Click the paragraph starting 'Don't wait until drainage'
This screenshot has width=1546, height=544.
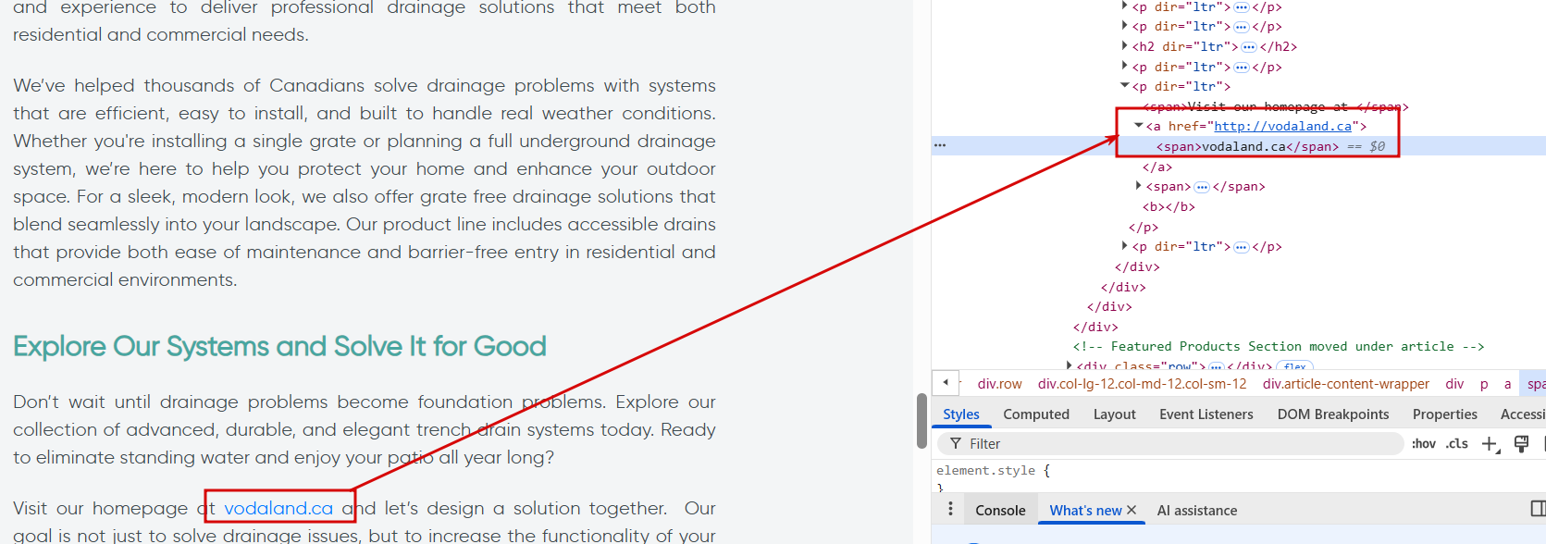tap(365, 429)
